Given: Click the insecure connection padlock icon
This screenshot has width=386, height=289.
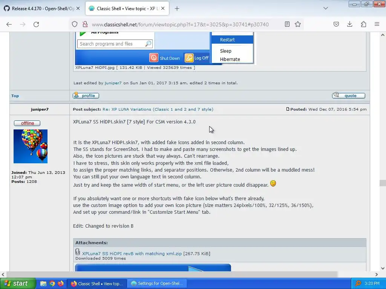Looking at the screenshot, I should click(x=85, y=24).
